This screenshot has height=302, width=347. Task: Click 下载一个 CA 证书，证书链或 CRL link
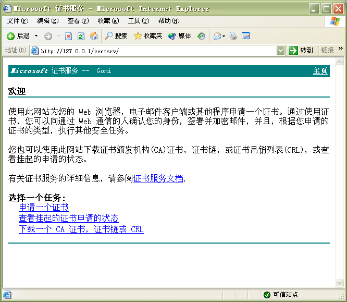pyautogui.click(x=81, y=229)
